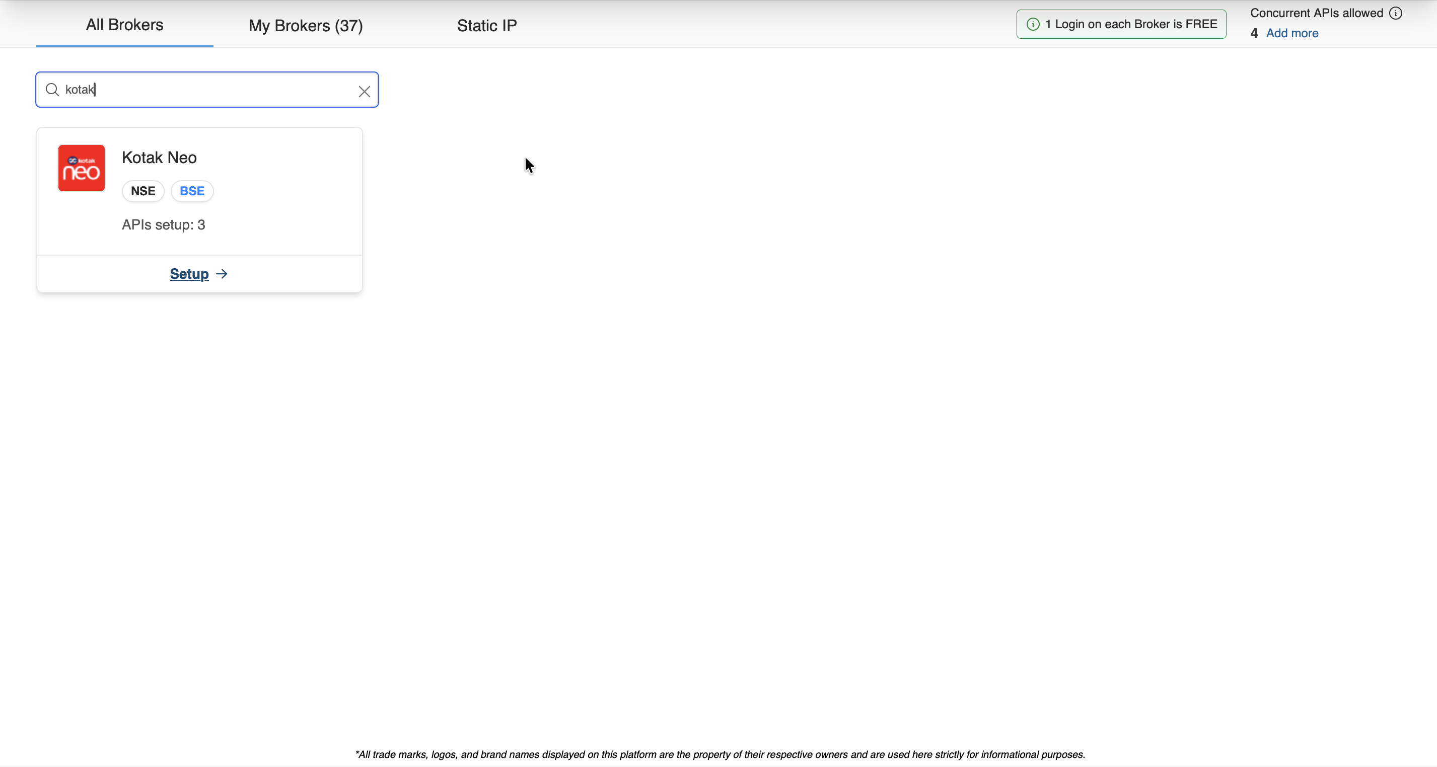Click the magnifier search icon
Screen dimensions: 1437x767
click(x=52, y=90)
